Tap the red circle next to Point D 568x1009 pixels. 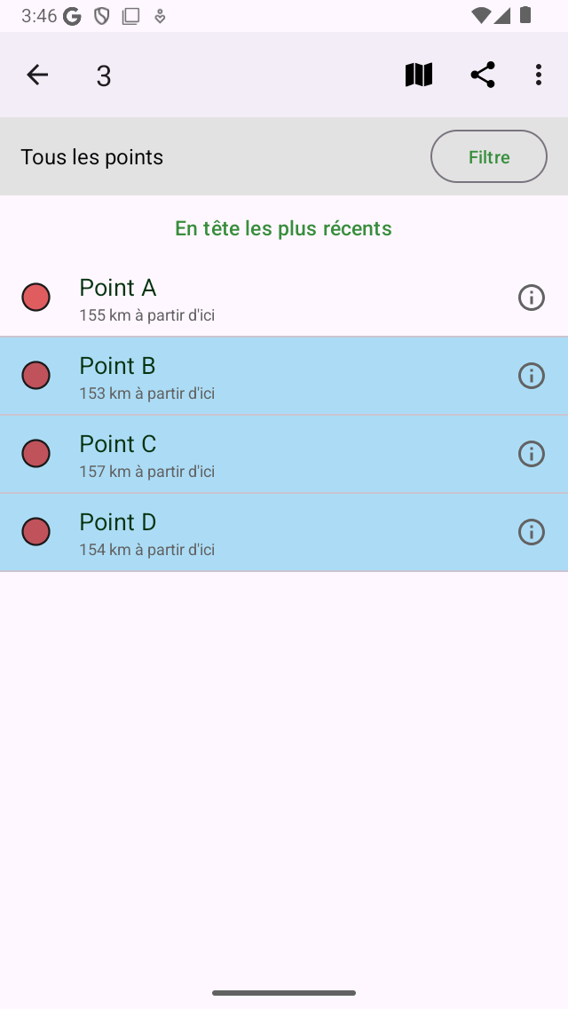point(35,532)
